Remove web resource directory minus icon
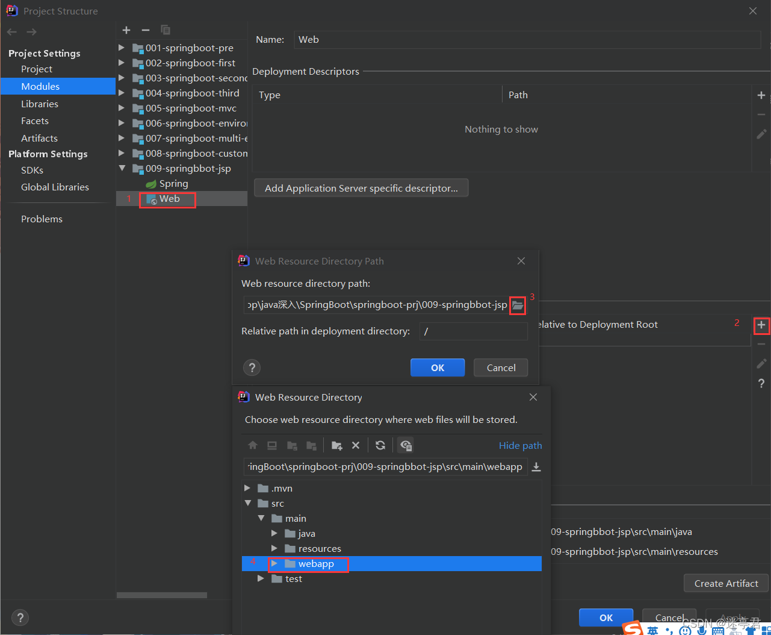This screenshot has width=771, height=635. pos(761,344)
